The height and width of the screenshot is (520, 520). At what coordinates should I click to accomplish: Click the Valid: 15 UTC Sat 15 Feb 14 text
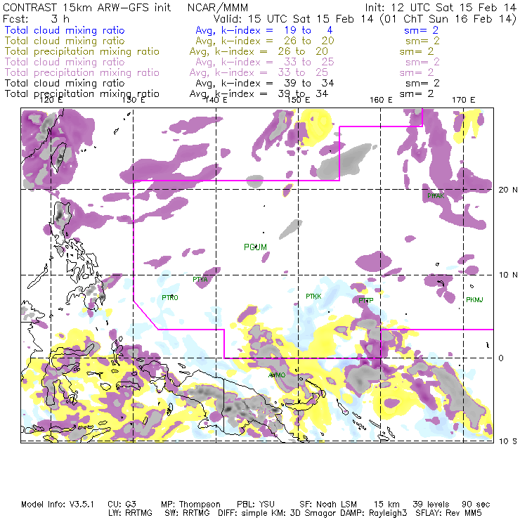pyautogui.click(x=293, y=19)
